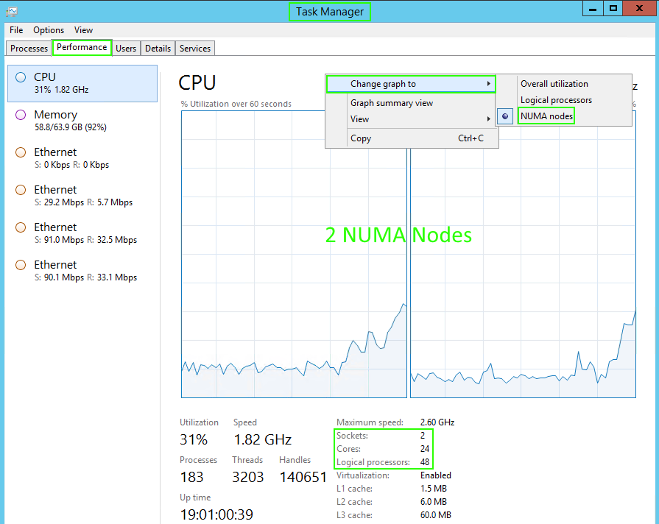Expand the View submenu arrow in context menu
This screenshot has height=524, width=659.
(488, 119)
